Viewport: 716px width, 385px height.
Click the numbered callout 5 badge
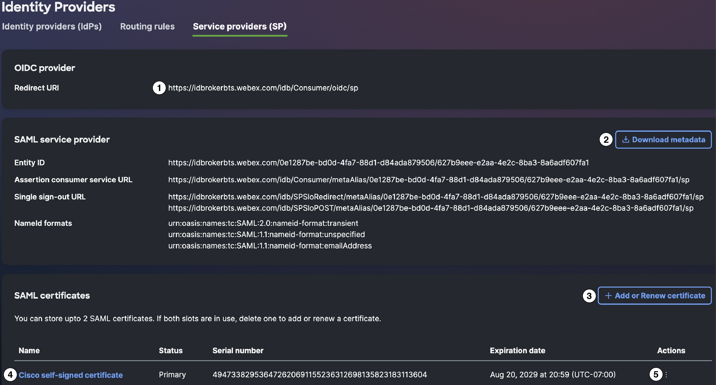656,374
